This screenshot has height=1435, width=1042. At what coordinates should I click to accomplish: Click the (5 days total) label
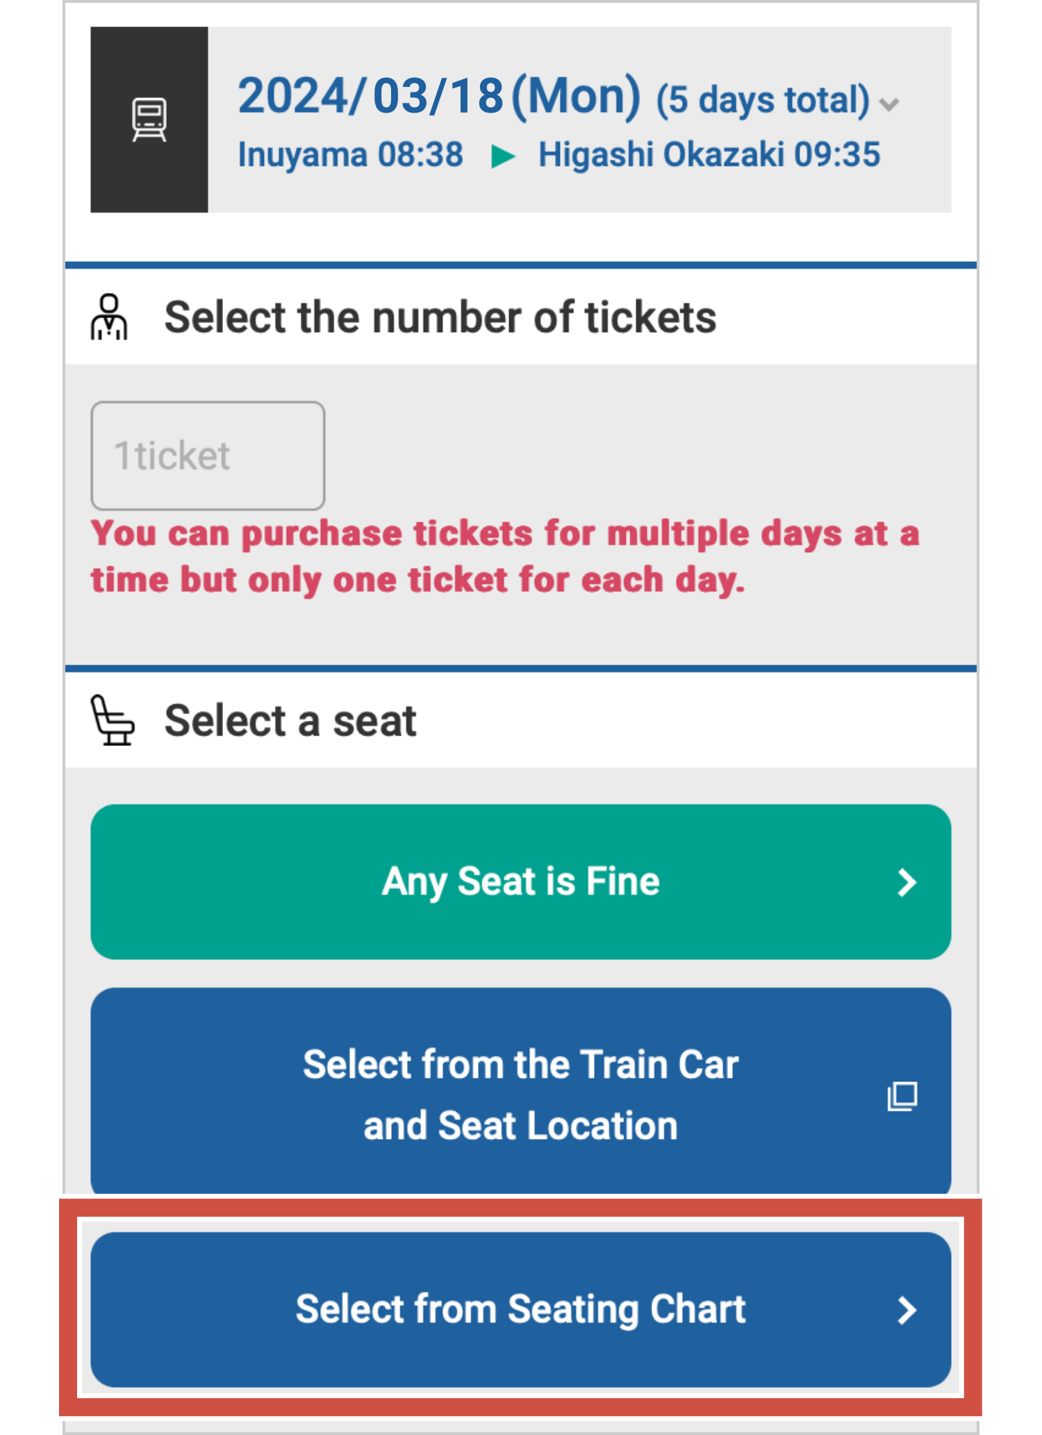point(763,100)
